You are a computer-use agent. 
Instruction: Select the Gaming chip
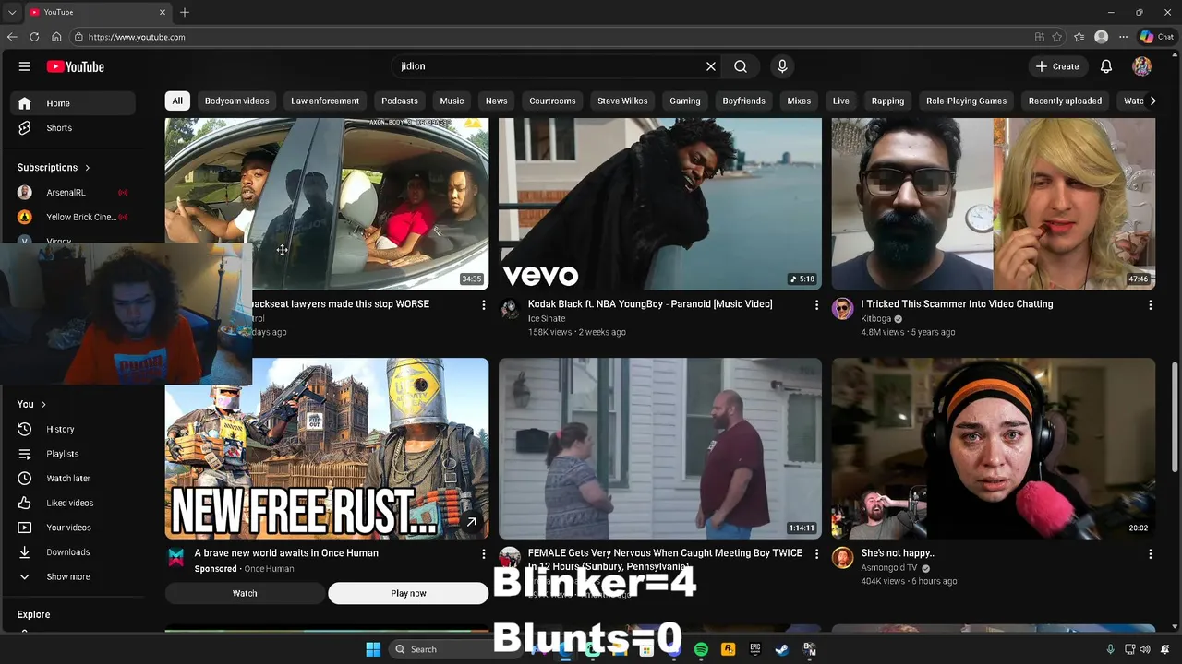[685, 101]
